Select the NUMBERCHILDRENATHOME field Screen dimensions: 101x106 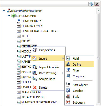click(x=39, y=102)
